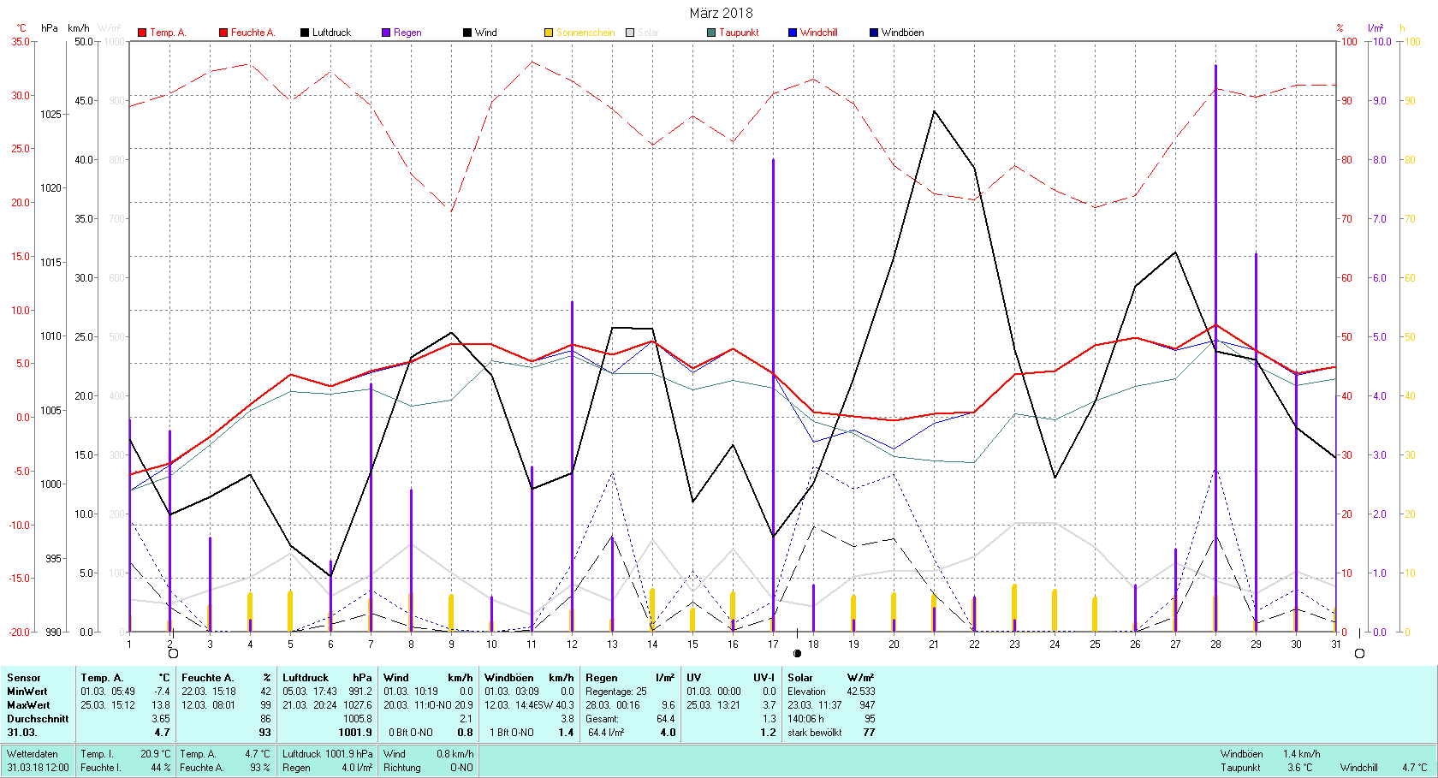Image resolution: width=1438 pixels, height=778 pixels.
Task: Click the blue Windchill legend marker
Action: click(x=793, y=33)
